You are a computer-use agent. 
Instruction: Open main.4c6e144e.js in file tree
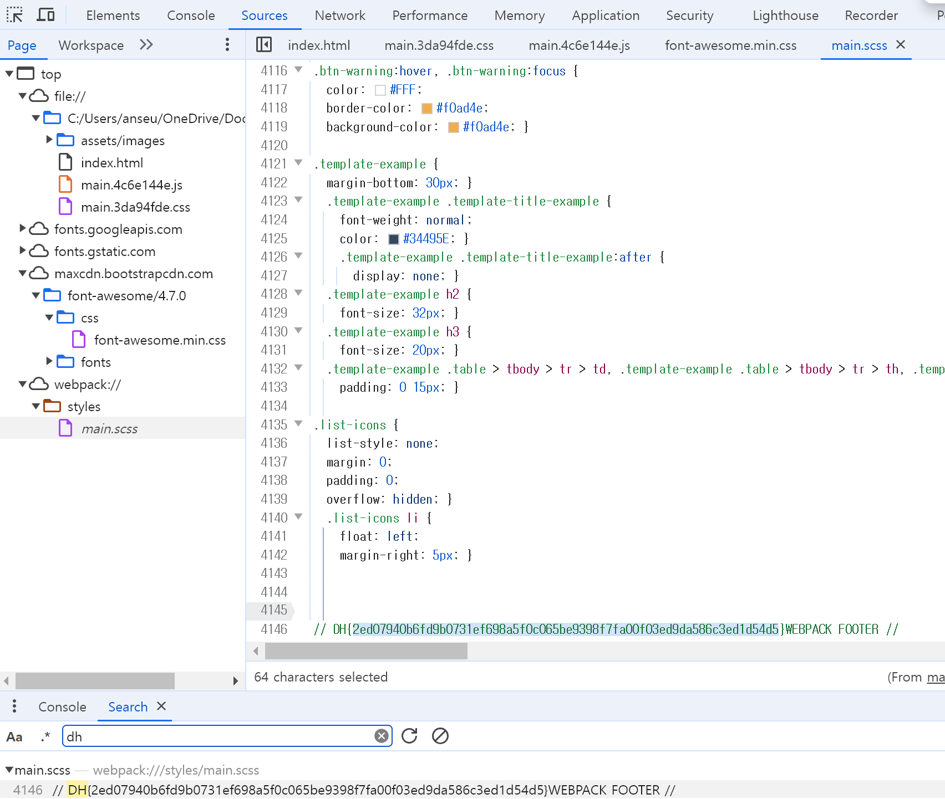click(x=131, y=185)
